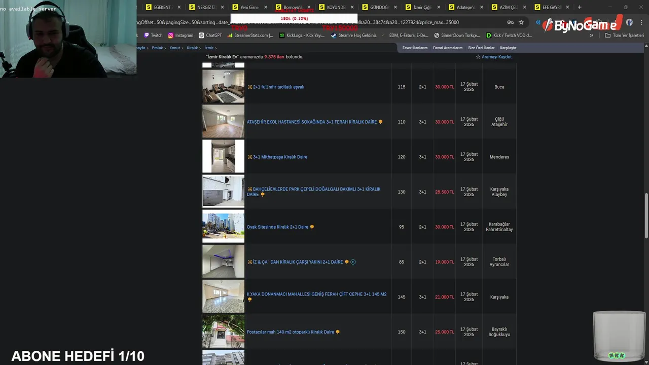
Task: Open BAHÇELİEVLERDE PARK ÇEPELİ listing
Action: (313, 192)
